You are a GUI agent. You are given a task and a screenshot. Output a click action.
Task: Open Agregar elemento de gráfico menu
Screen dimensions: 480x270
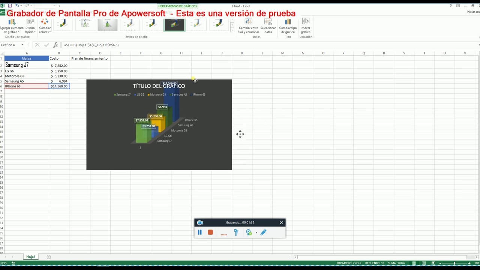pyautogui.click(x=11, y=26)
